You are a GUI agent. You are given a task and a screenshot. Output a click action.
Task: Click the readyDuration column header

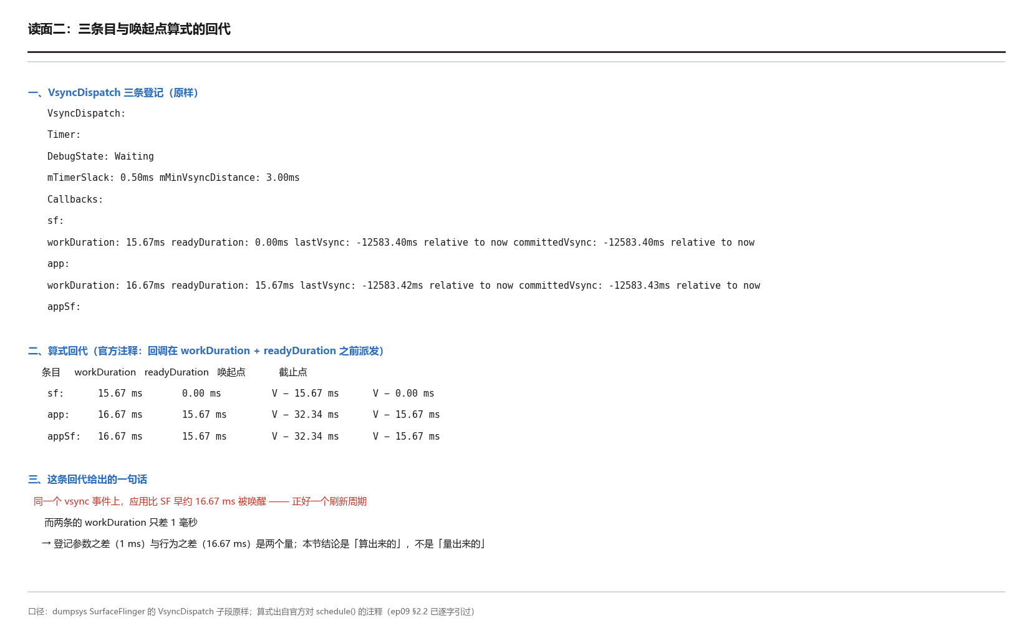pyautogui.click(x=176, y=372)
